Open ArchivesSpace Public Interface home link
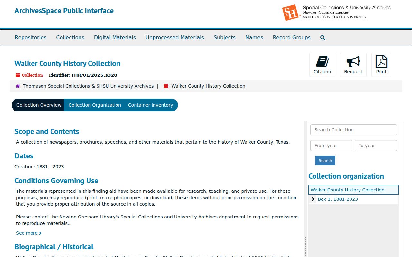 pyautogui.click(x=64, y=11)
